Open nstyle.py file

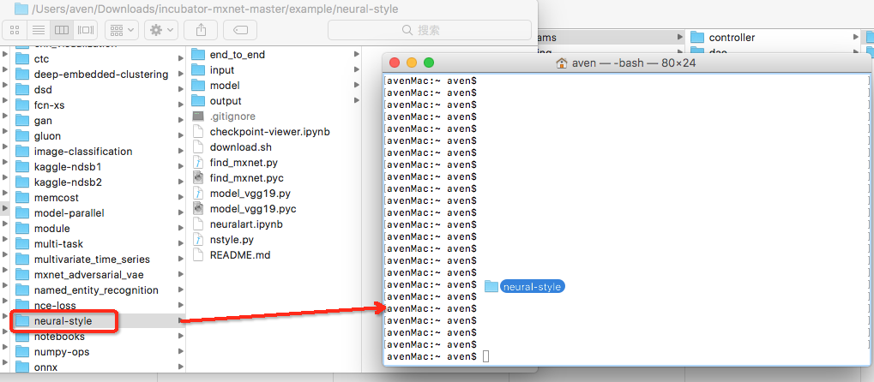tap(232, 240)
